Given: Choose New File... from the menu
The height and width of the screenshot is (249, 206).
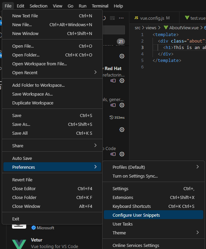Looking at the screenshot, I should 52,25.
